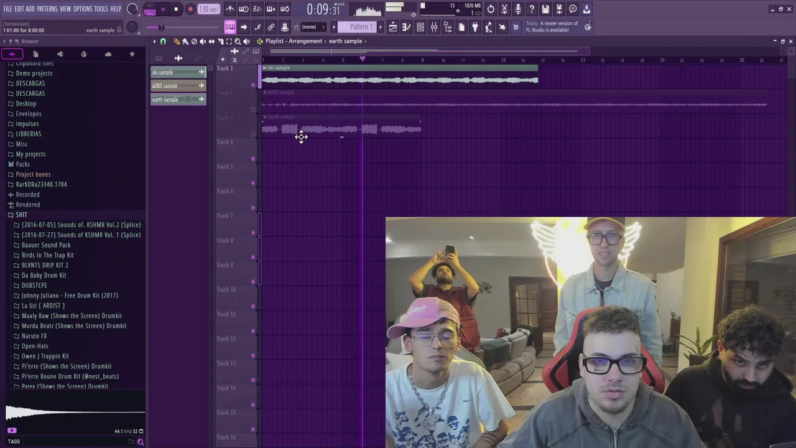Open playlist options menu arrow
This screenshot has height=448, width=796.
click(x=154, y=41)
